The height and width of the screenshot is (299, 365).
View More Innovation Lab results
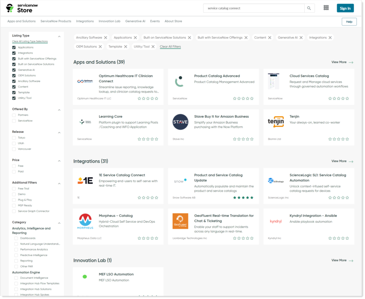[x=343, y=261]
